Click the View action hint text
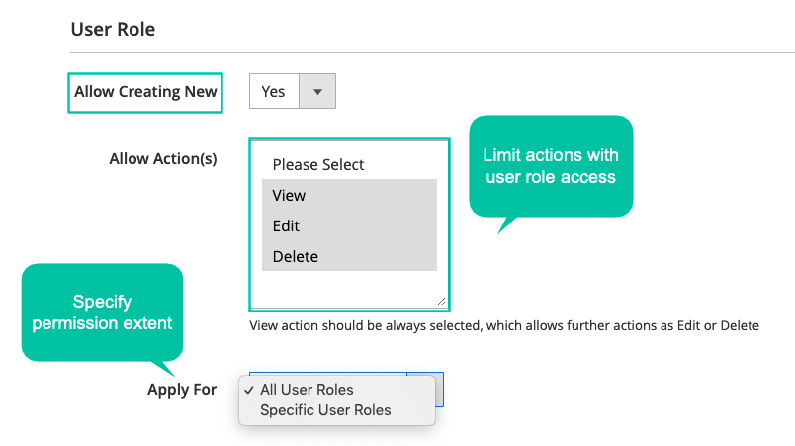The image size is (795, 446). (504, 325)
